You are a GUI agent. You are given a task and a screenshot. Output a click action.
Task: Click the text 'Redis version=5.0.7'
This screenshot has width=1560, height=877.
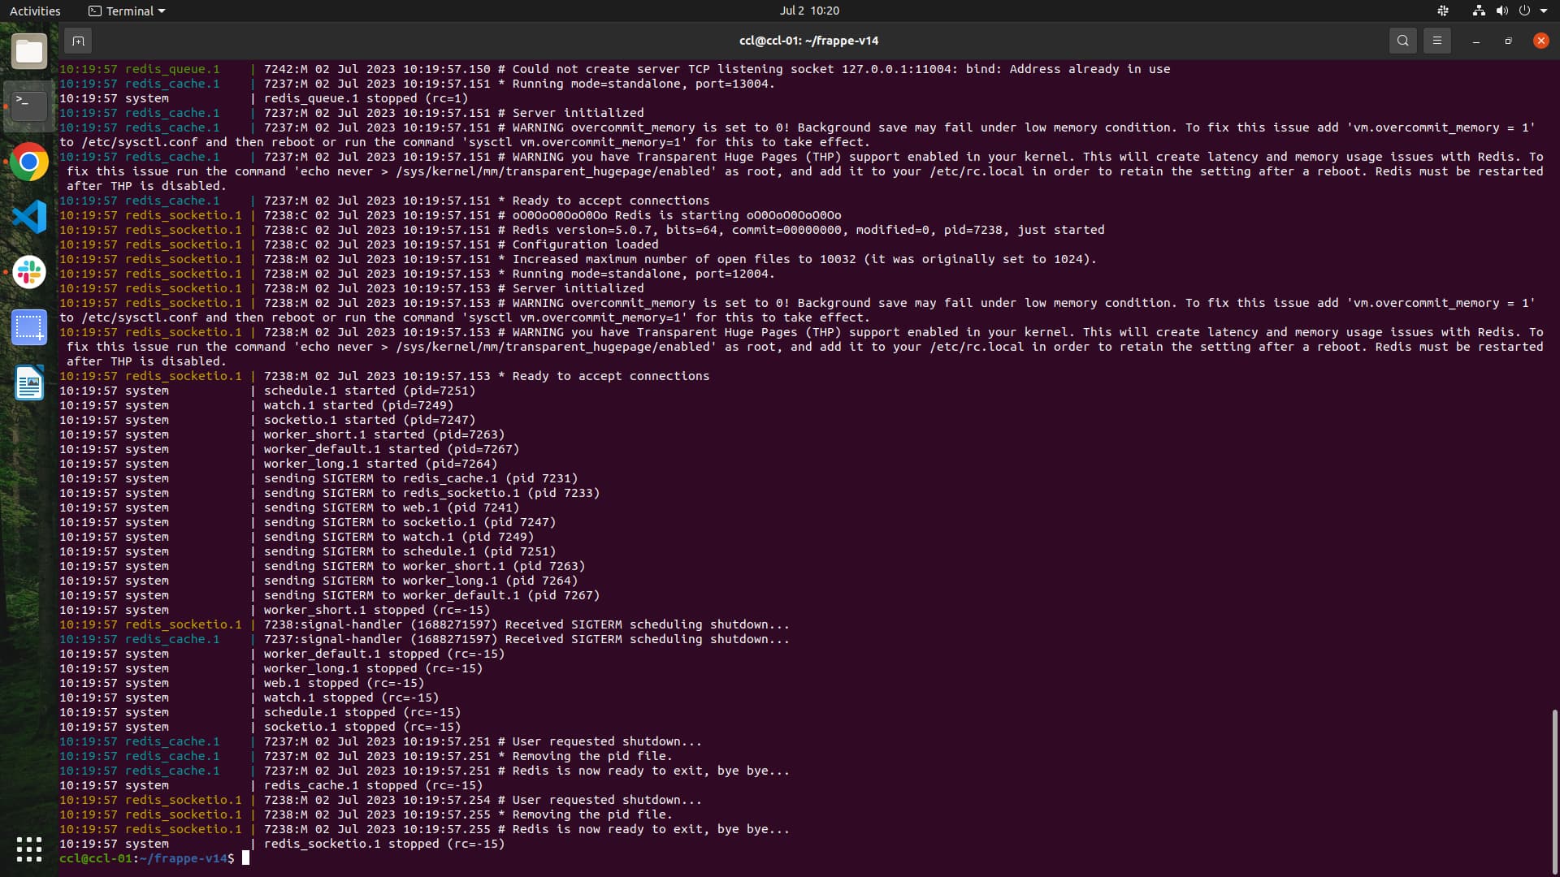click(x=582, y=230)
